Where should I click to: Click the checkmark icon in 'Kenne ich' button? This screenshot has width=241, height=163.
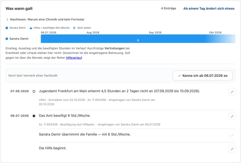tap(179, 76)
